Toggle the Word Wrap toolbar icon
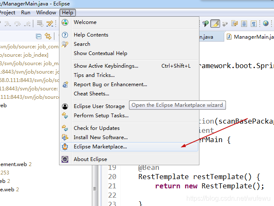The height and width of the screenshot is (206, 274). click(235, 24)
